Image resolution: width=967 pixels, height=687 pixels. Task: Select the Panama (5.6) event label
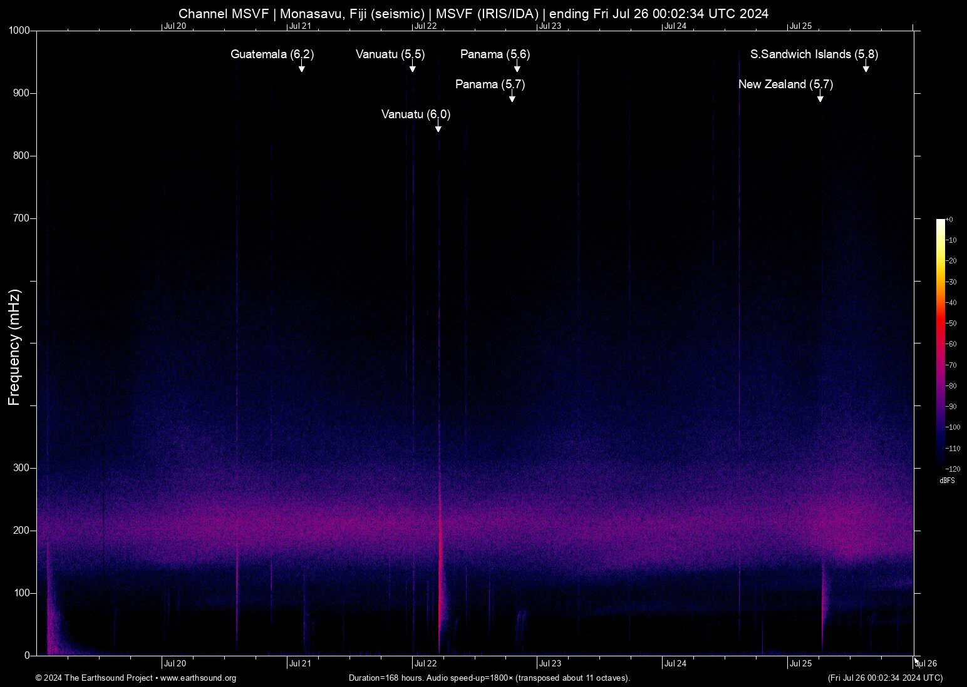point(495,54)
